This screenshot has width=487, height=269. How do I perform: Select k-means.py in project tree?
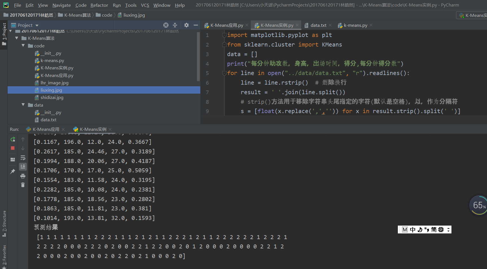(52, 61)
